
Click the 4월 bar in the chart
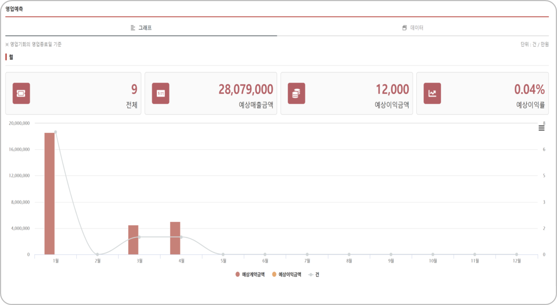pos(175,238)
